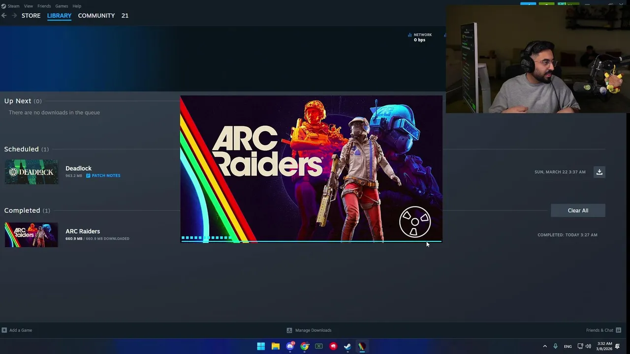Switch to the STORE tab
Image resolution: width=630 pixels, height=354 pixels.
click(x=31, y=16)
